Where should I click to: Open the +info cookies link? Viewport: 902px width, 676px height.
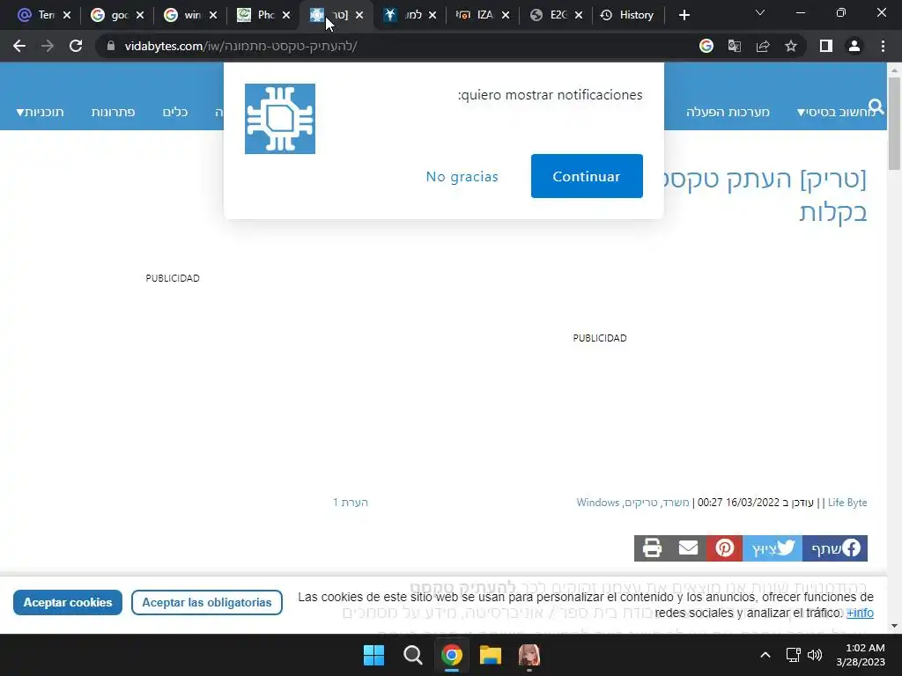(x=860, y=613)
